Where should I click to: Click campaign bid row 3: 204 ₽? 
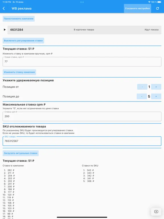click(9, 176)
